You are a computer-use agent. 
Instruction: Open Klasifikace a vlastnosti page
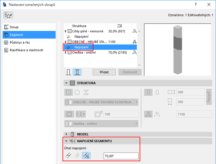29,50
